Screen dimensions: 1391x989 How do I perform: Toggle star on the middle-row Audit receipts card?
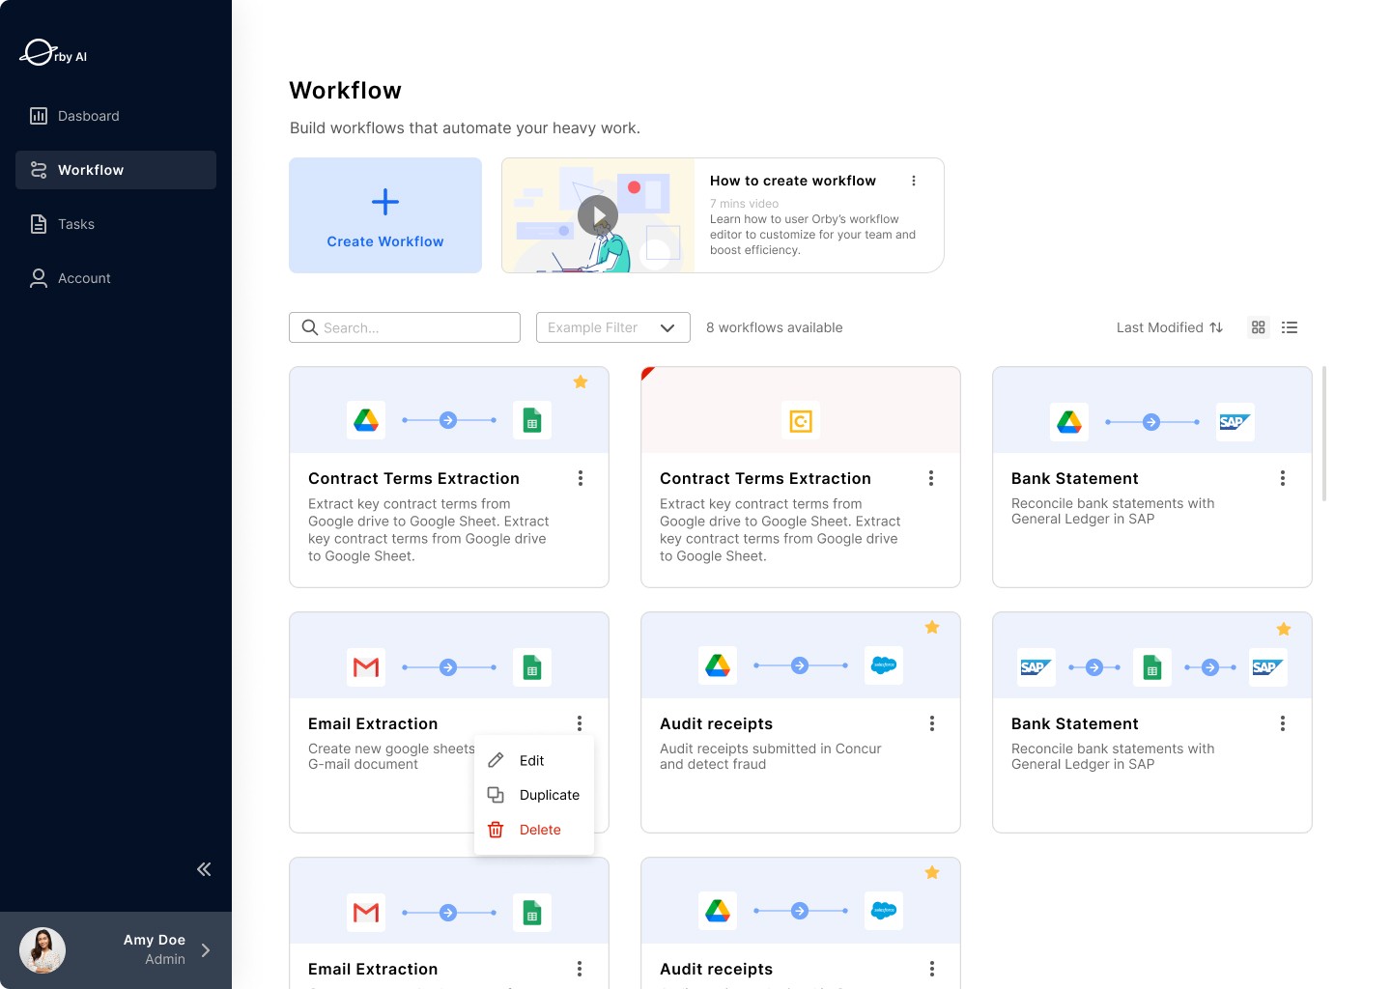click(932, 627)
